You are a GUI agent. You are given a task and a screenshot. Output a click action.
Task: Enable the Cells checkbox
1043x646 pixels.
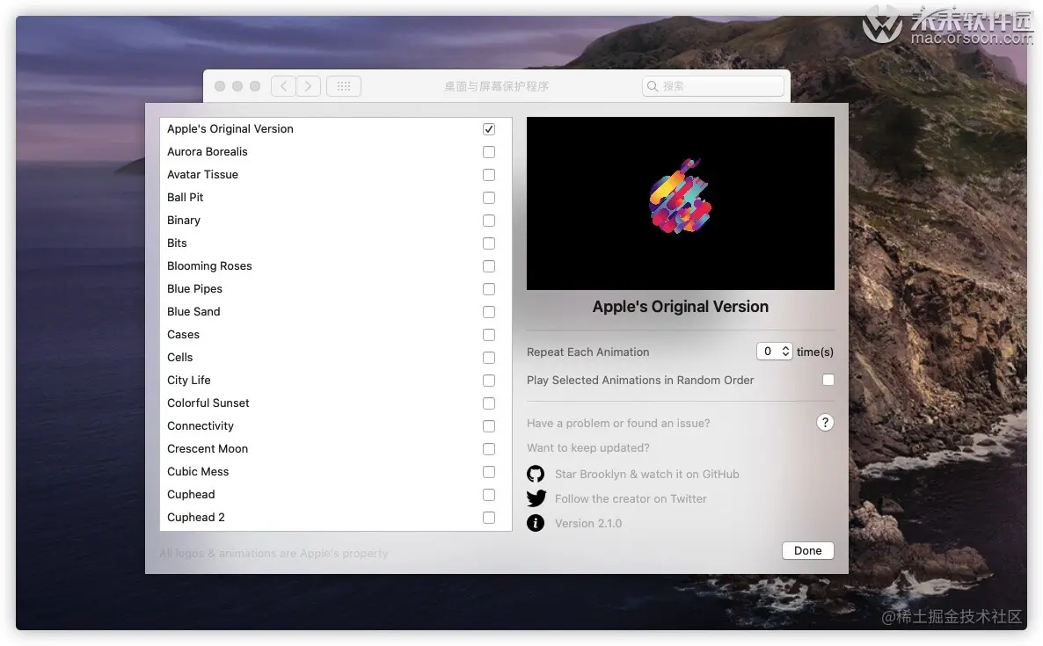[489, 358]
